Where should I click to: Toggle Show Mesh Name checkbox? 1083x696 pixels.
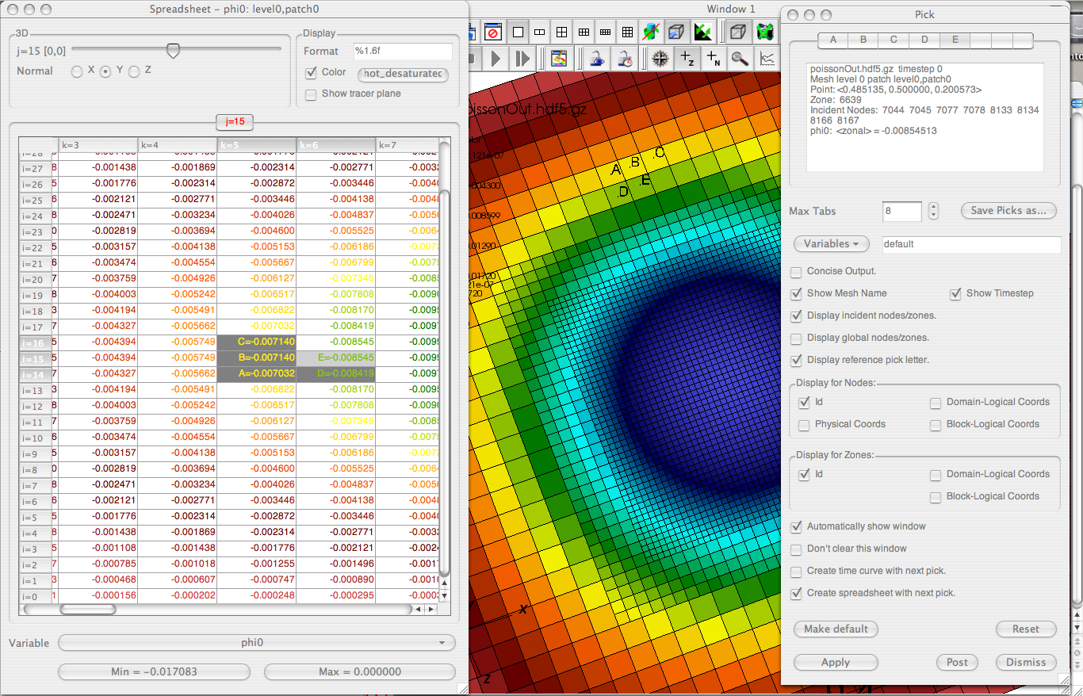(x=796, y=294)
